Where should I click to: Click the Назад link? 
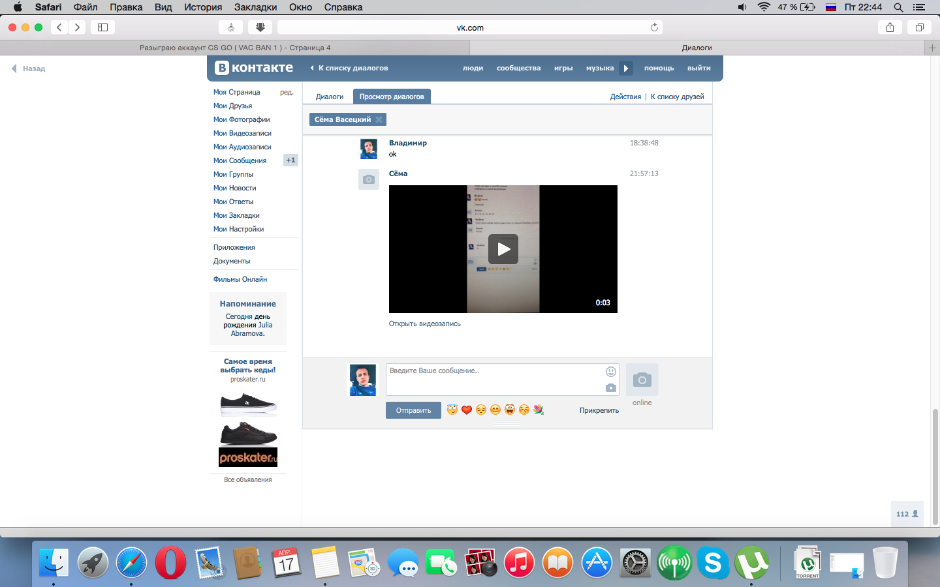(29, 68)
